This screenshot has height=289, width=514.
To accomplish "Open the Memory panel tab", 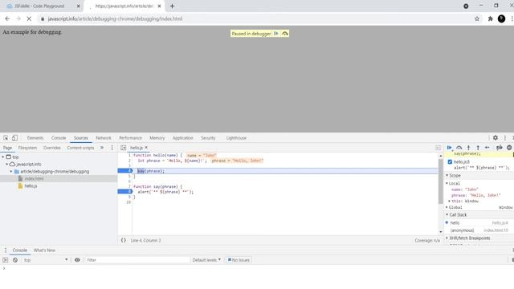I will click(157, 138).
